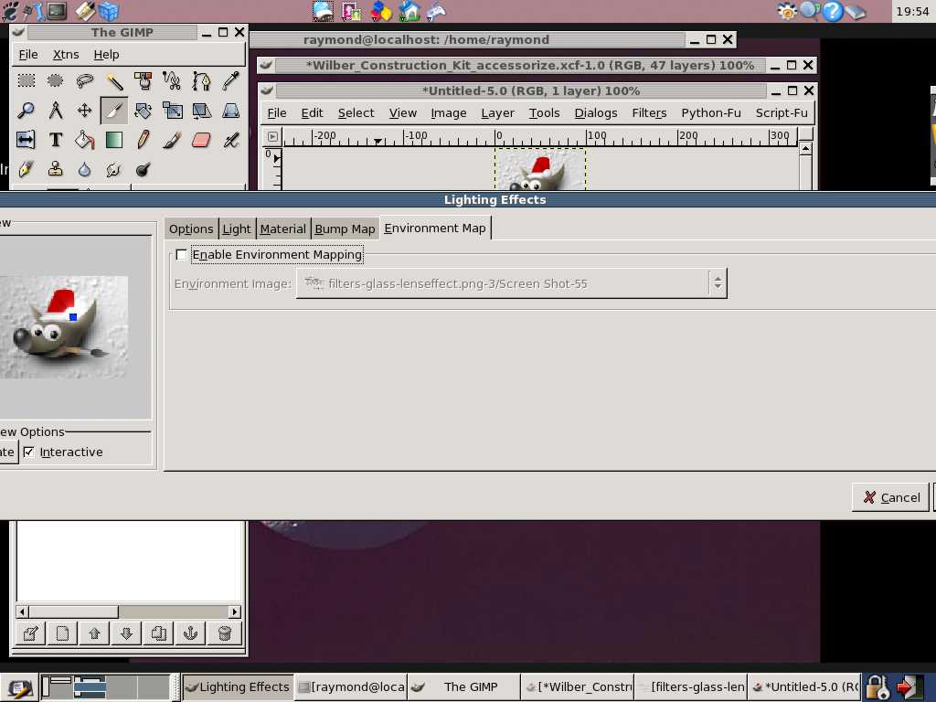
Task: Choose the Paintbrush tool
Action: 172,140
